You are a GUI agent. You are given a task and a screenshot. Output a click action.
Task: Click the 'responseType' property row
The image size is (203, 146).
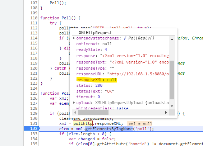(95, 68)
